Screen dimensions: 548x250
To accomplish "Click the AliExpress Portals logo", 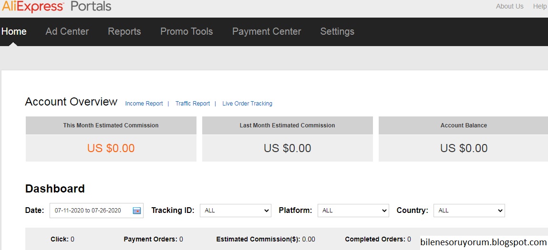I will pos(56,7).
